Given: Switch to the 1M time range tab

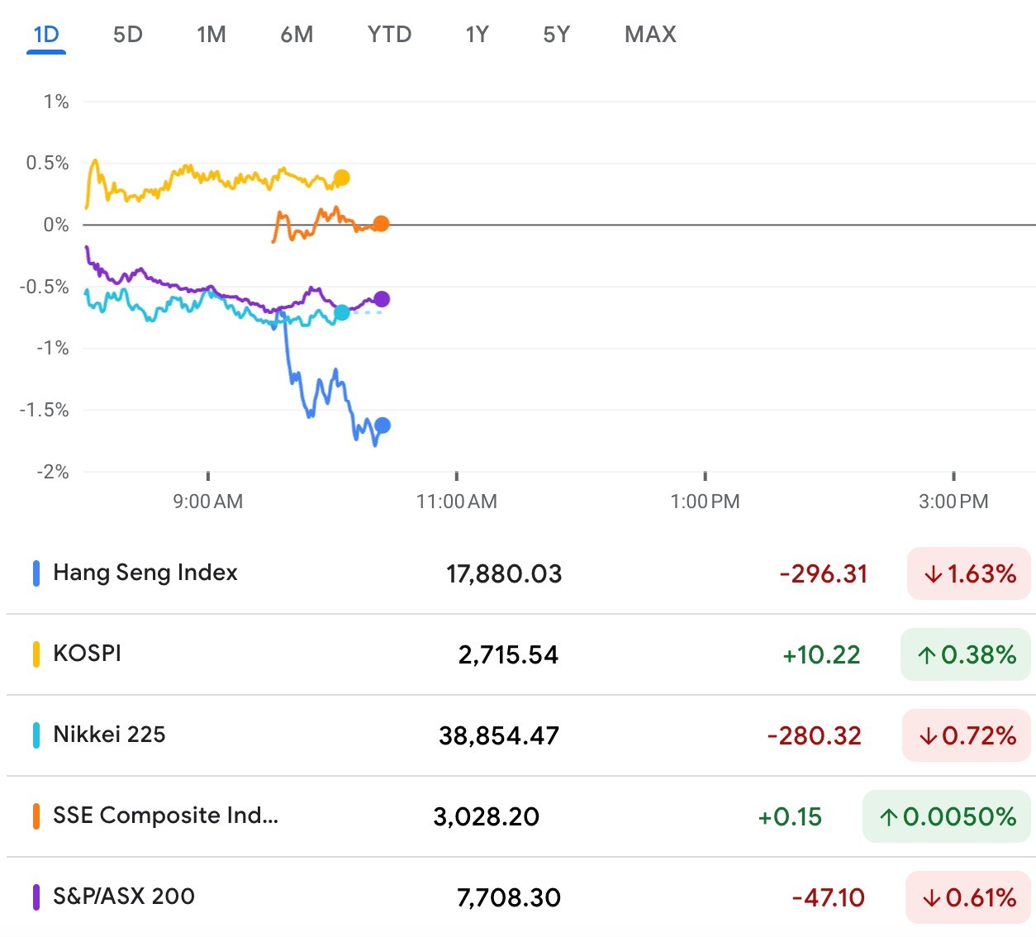Looking at the screenshot, I should (x=211, y=35).
